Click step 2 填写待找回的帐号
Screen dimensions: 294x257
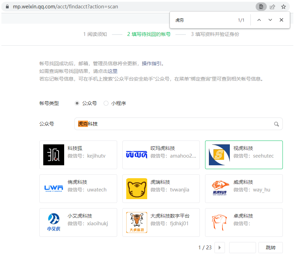pos(149,34)
